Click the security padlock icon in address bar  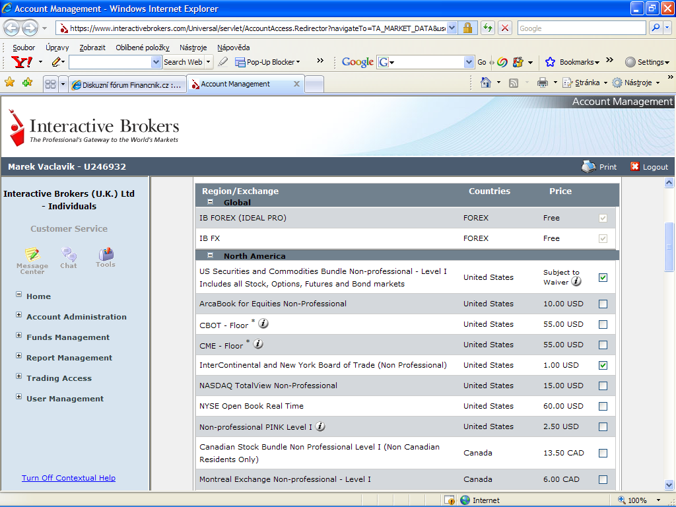point(467,28)
